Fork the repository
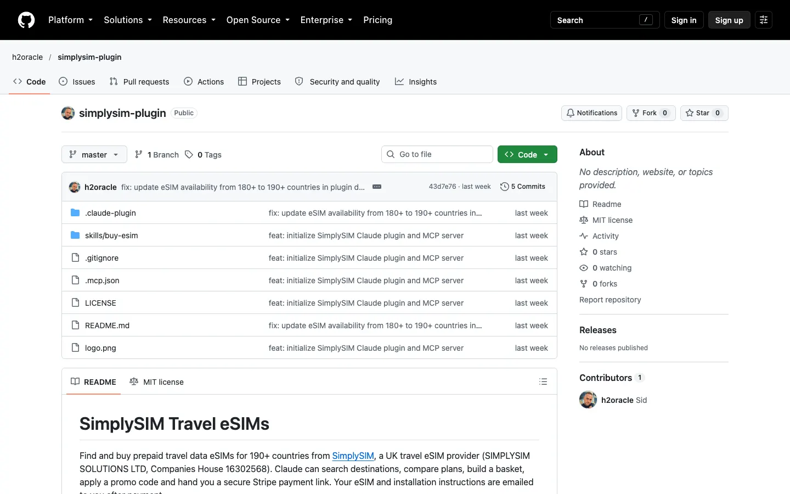This screenshot has width=790, height=494. pyautogui.click(x=651, y=113)
